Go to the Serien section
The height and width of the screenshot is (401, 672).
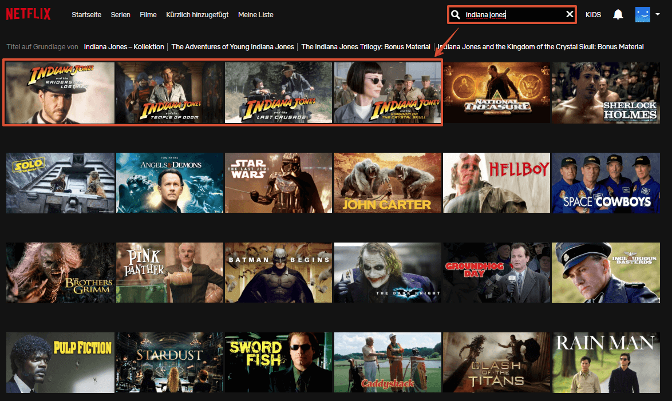(120, 14)
